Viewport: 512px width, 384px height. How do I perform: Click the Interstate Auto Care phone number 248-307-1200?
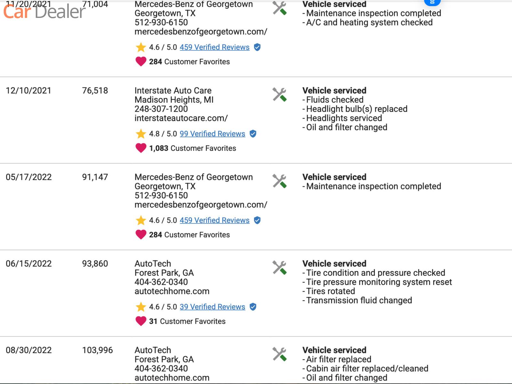click(161, 109)
